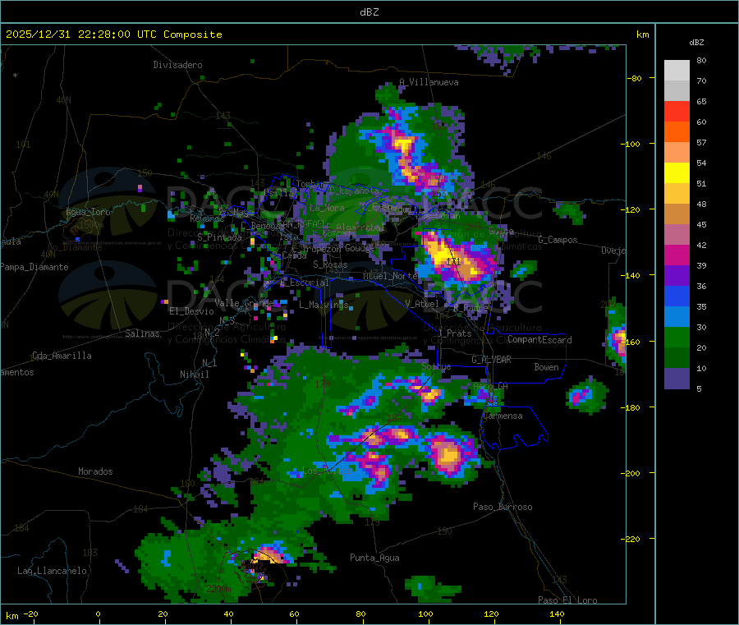The image size is (739, 625).
Task: Click the Valle_Grande location label
Action: (244, 303)
